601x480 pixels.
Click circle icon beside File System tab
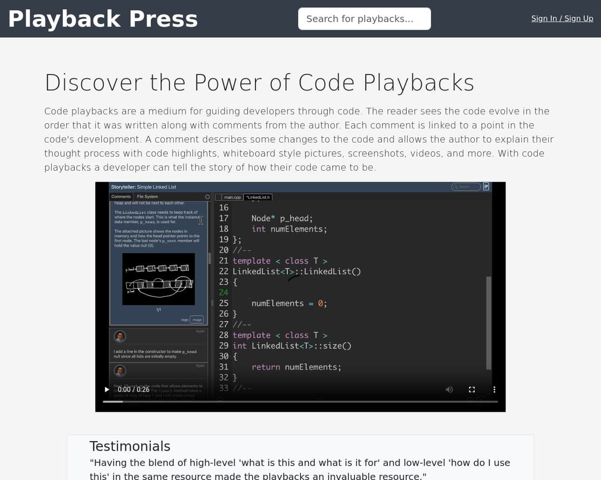click(x=208, y=197)
